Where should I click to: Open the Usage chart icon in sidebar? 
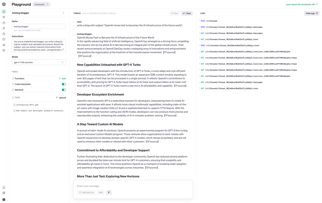click(x=4, y=45)
